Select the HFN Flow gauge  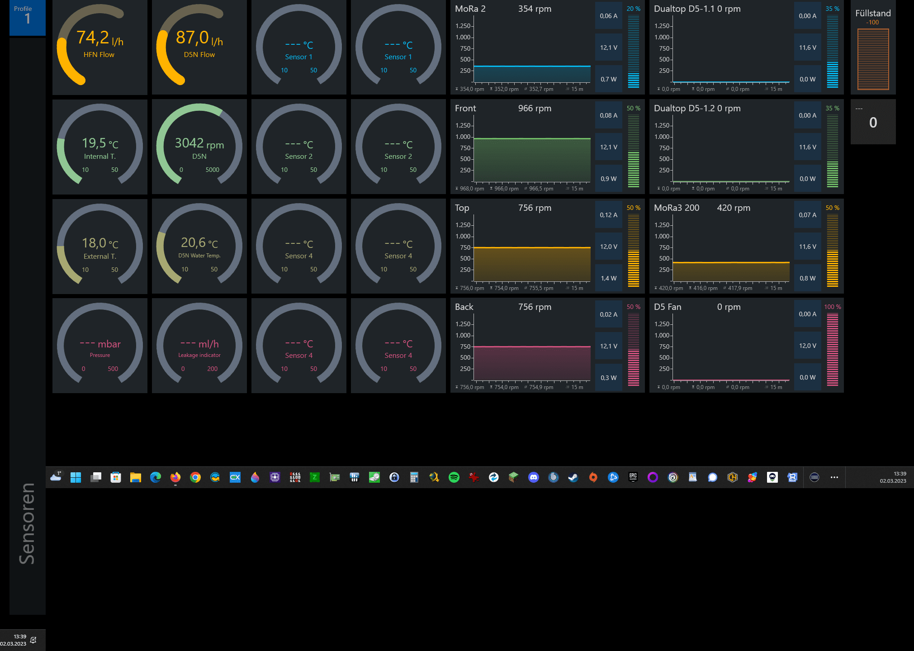coord(100,47)
